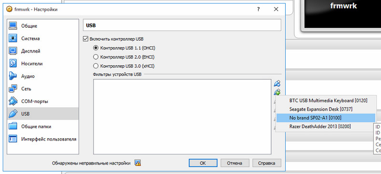Click the invalid settings warning icon
The image size is (381, 174).
pyautogui.click(x=138, y=163)
